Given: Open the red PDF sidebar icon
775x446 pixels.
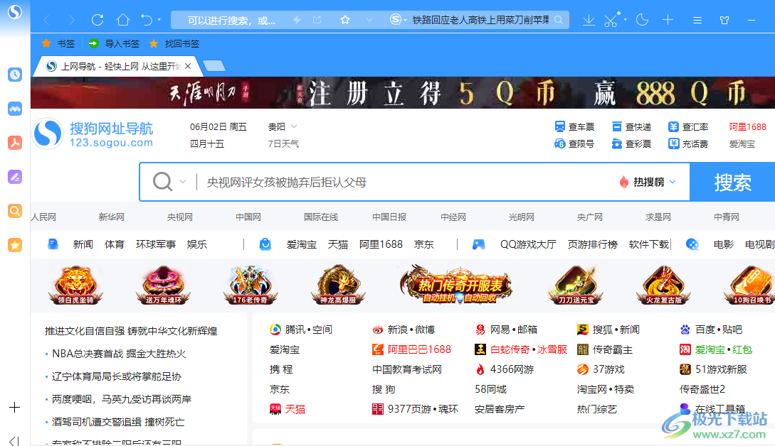Looking at the screenshot, I should coord(15,143).
